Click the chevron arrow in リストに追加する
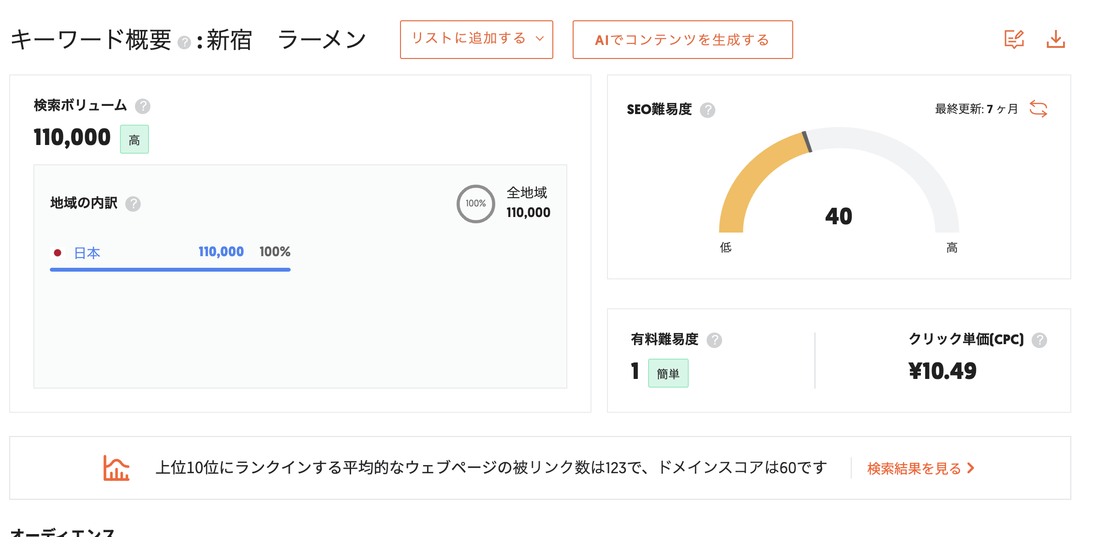 pos(540,39)
